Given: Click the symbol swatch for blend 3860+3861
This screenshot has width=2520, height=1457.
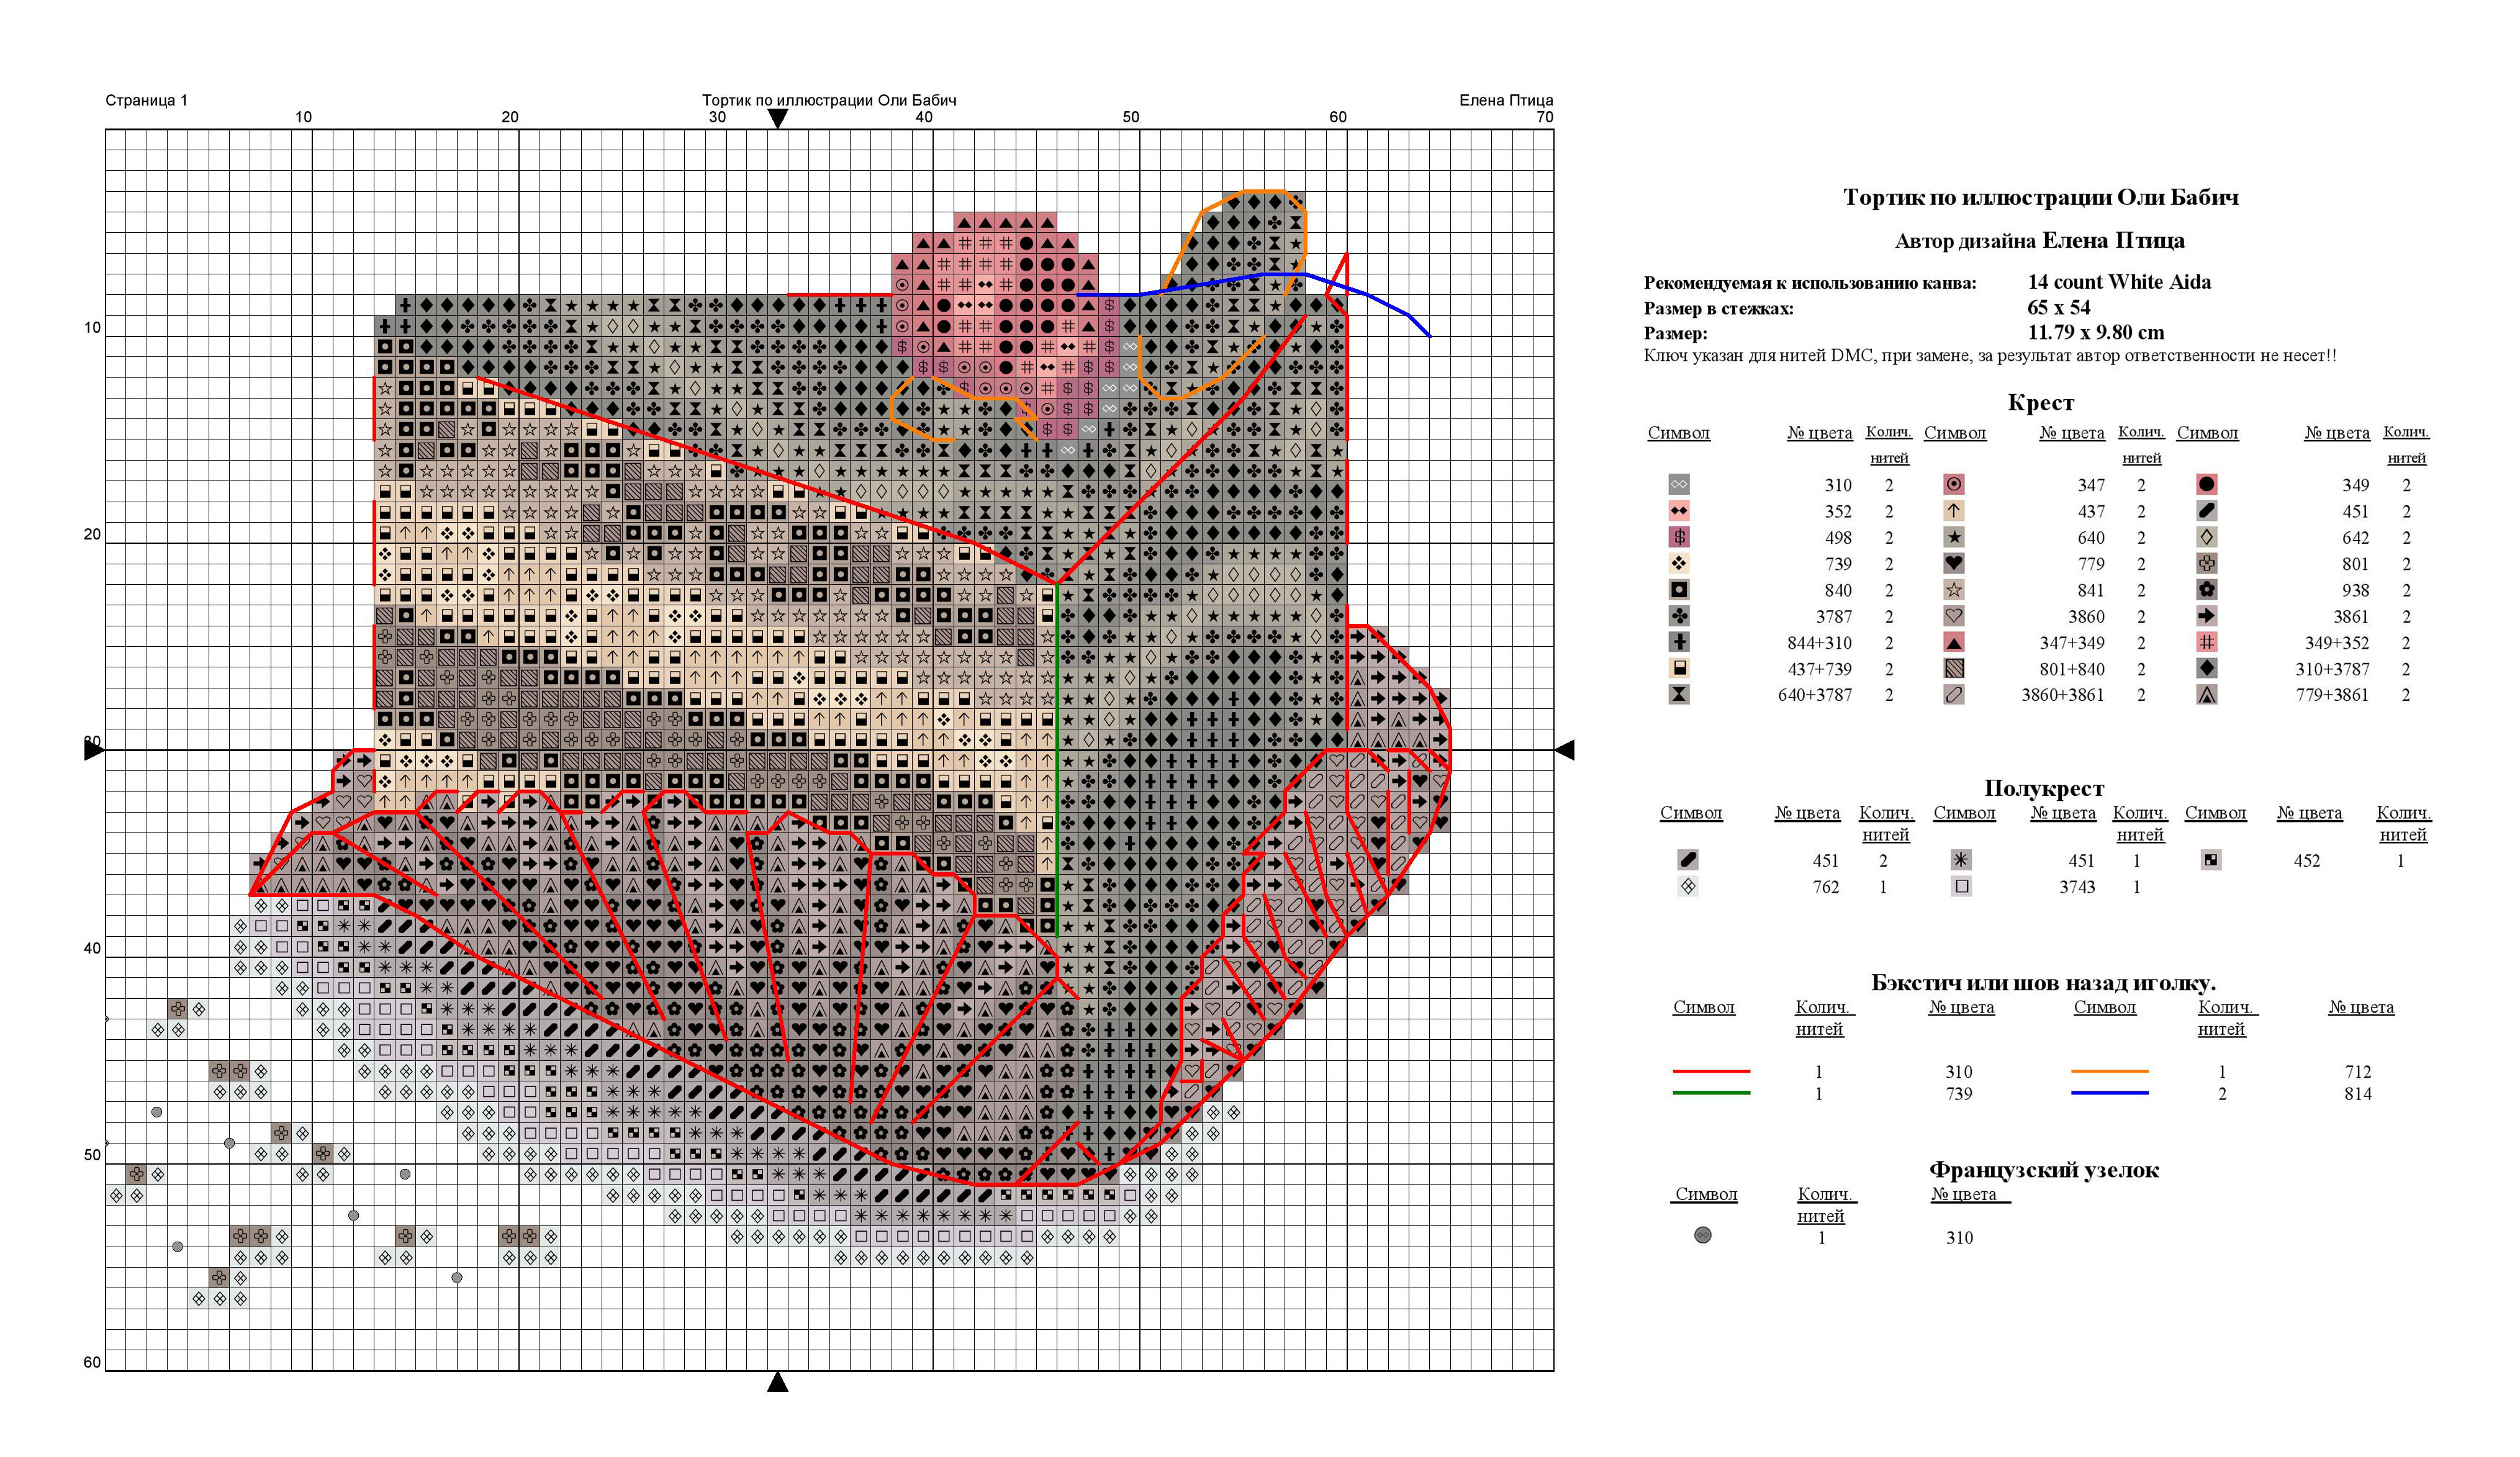Looking at the screenshot, I should (x=1953, y=694).
